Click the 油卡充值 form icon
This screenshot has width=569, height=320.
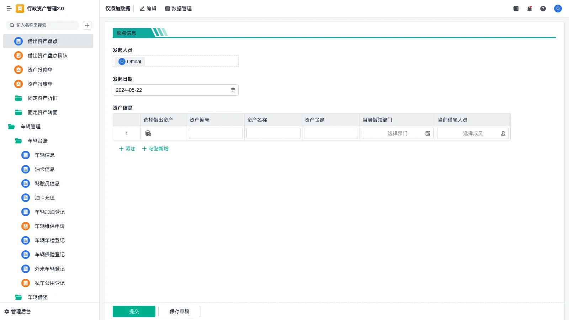(x=26, y=198)
